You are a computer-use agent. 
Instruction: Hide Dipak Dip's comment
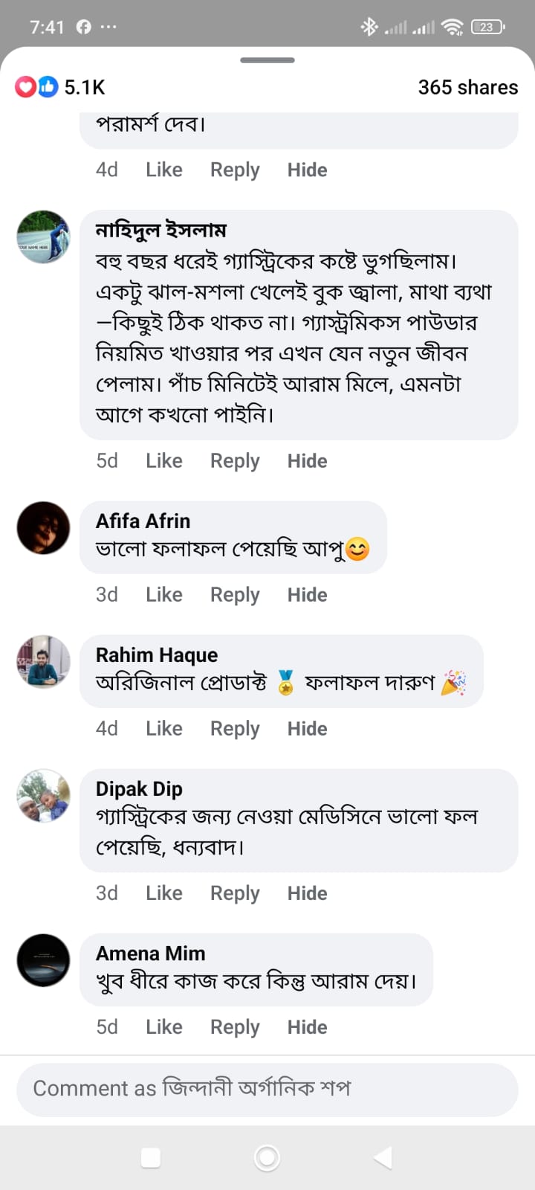pyautogui.click(x=307, y=893)
